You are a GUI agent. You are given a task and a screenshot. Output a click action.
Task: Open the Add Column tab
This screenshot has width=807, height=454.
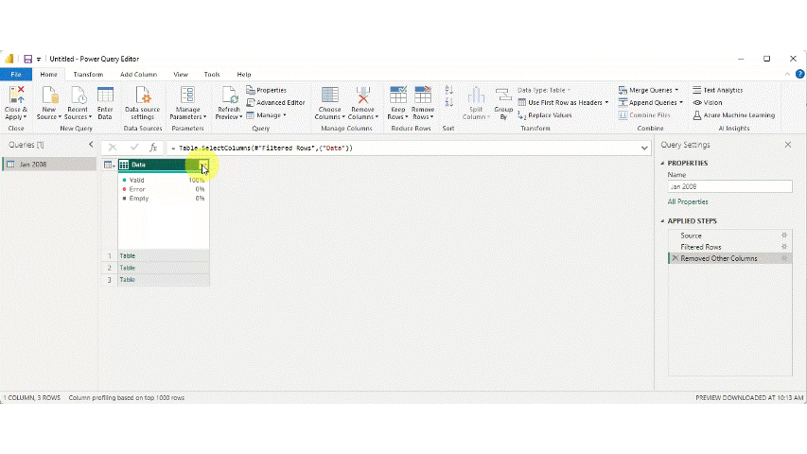[x=138, y=74]
